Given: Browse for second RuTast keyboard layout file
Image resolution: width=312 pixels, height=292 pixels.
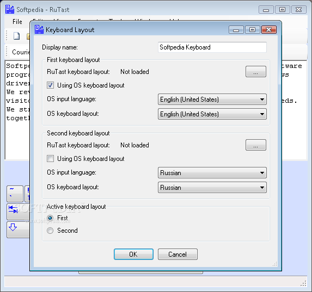Looking at the screenshot, I should (x=256, y=145).
